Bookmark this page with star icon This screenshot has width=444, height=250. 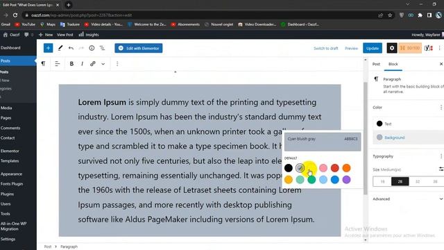390,15
